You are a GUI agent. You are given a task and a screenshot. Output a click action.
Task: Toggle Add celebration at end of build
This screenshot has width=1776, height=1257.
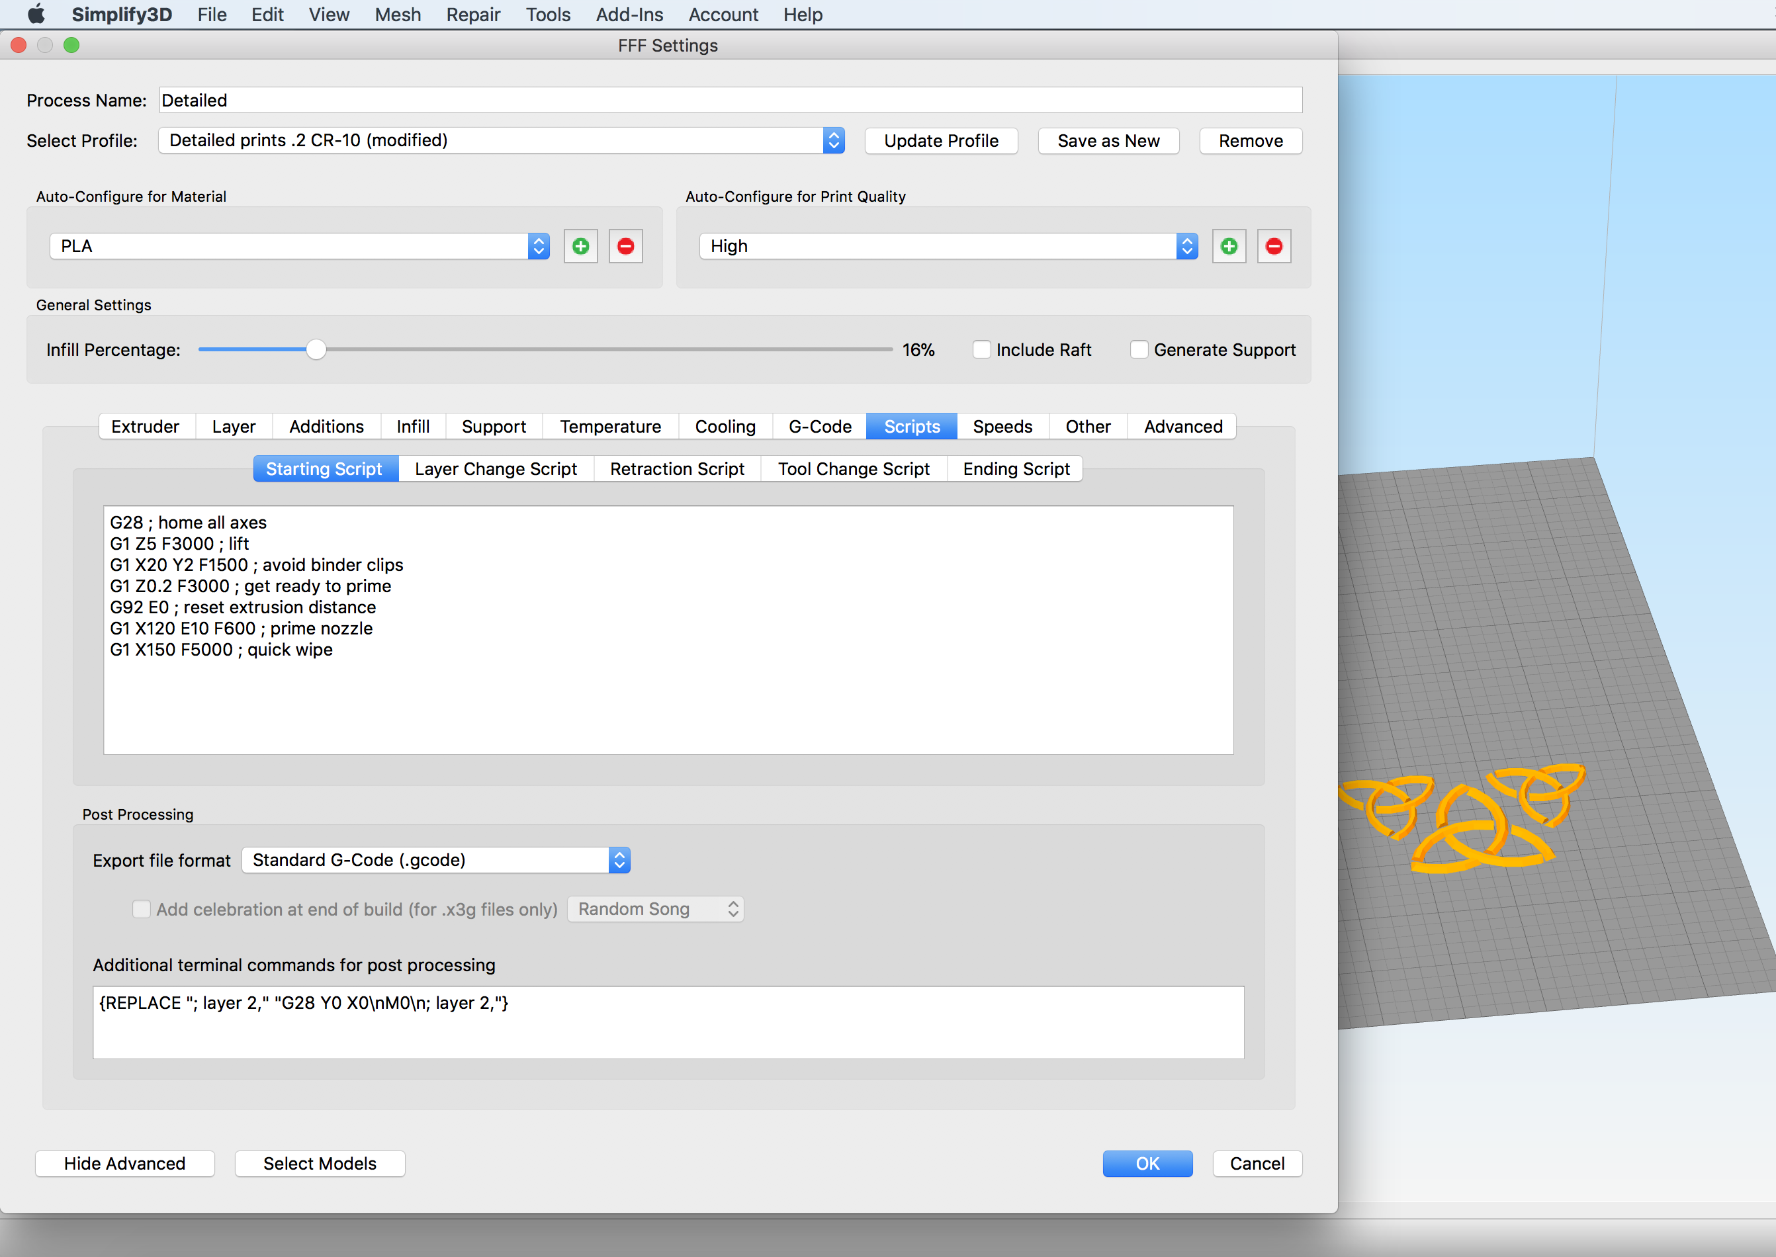(142, 909)
